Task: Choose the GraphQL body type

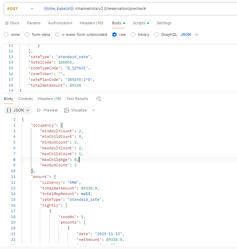Action: pos(157,35)
